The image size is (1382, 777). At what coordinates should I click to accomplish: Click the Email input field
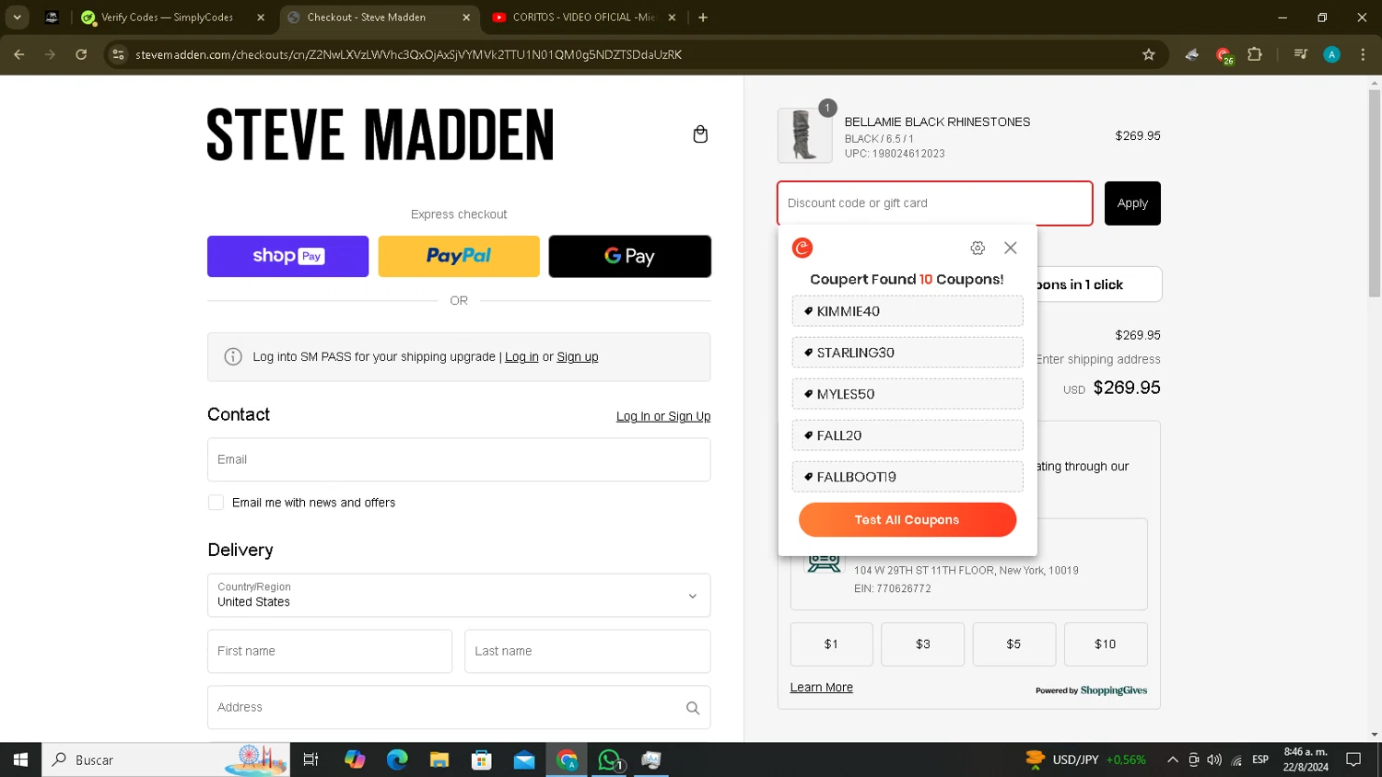tap(459, 459)
